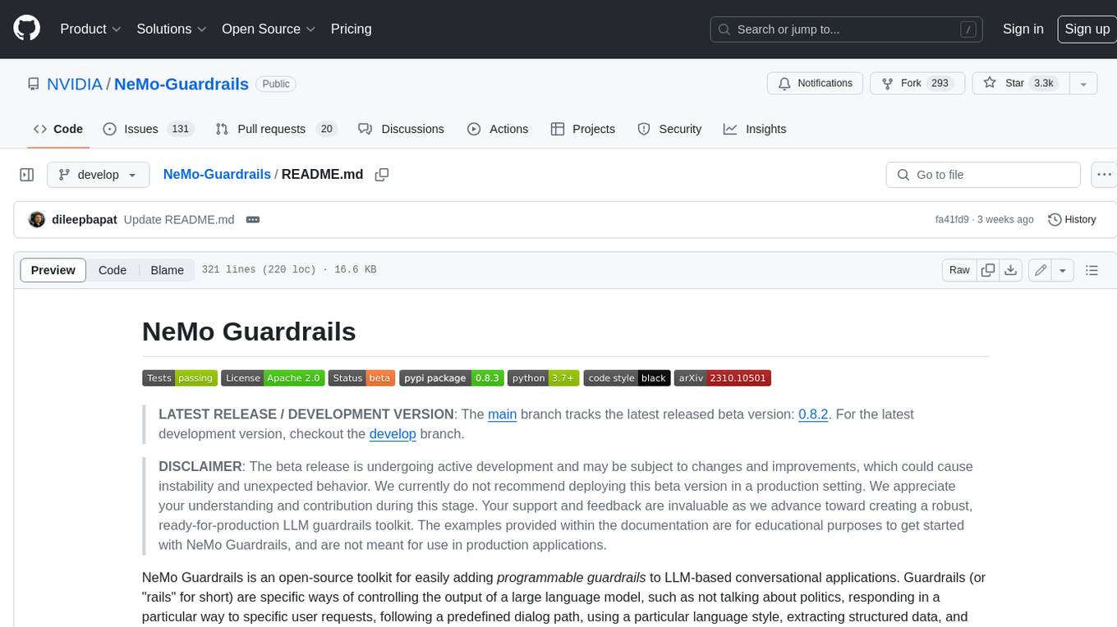Expand the file tree side panel
1117x627 pixels.
26,175
